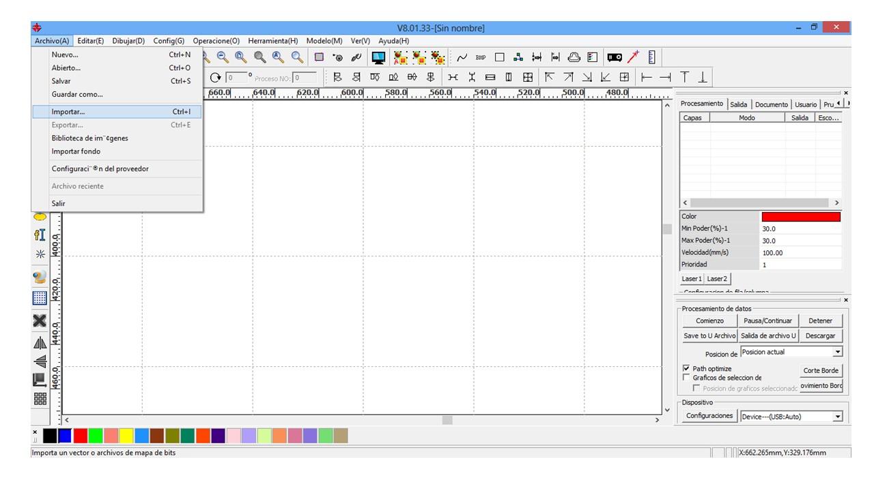Screen dimensions: 874x491
Task: Click the blue dot-grid icon on left
Action: click(x=40, y=297)
